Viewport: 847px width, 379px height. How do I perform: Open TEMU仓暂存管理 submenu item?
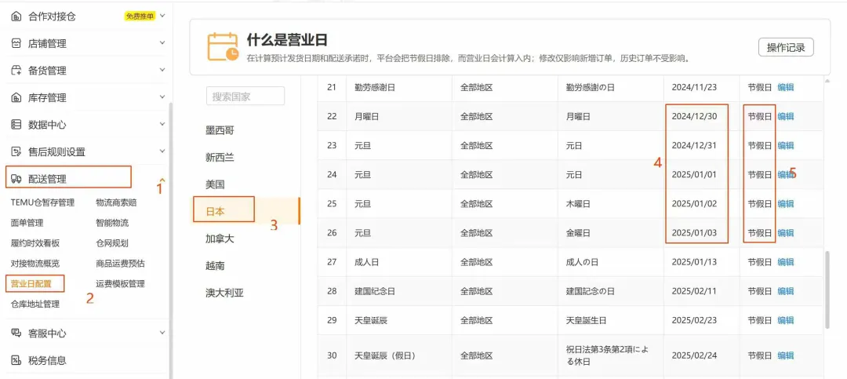42,202
